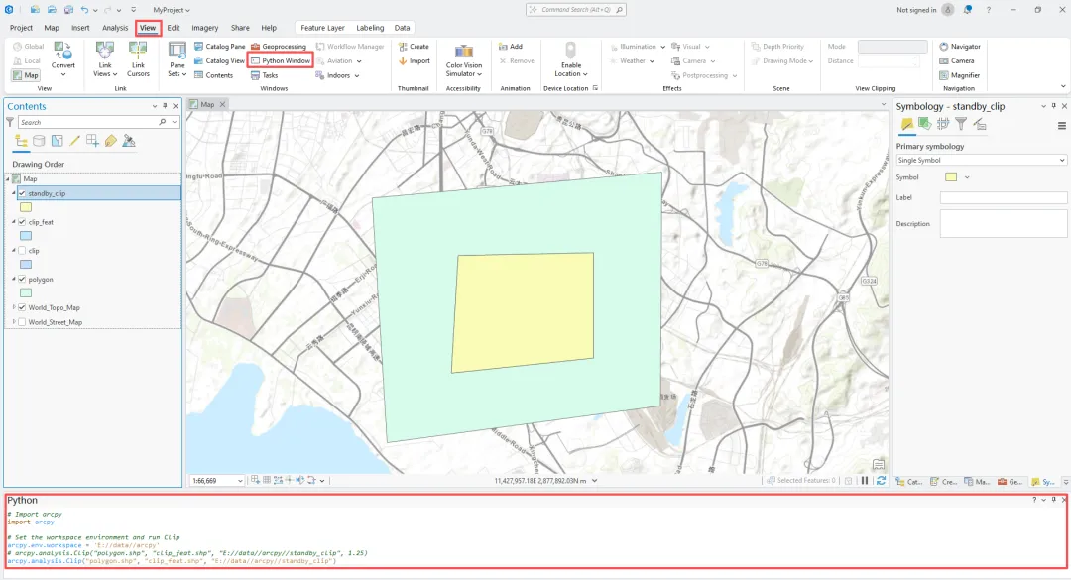Open the MyProject title dropdown
1071x580 pixels.
pyautogui.click(x=172, y=10)
